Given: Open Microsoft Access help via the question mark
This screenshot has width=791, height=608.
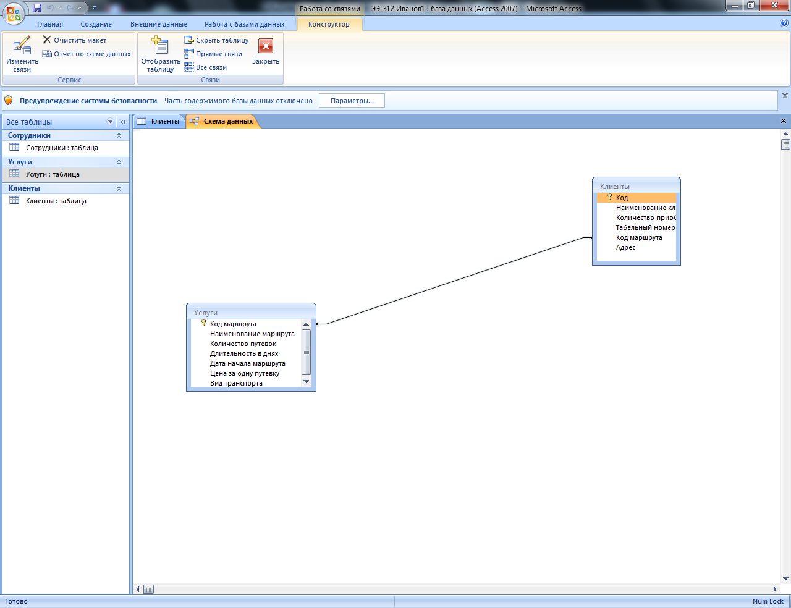Looking at the screenshot, I should [x=784, y=23].
